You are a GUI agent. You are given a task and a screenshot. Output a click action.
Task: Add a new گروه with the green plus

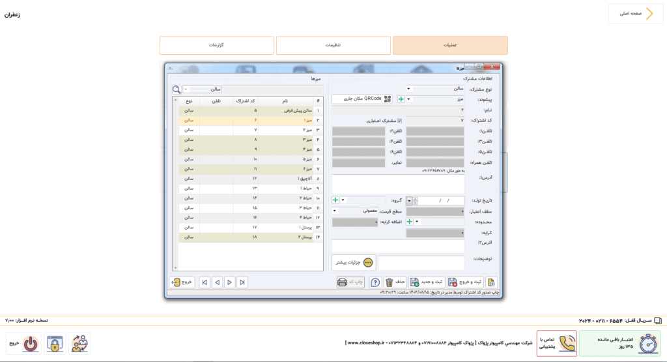tap(335, 200)
